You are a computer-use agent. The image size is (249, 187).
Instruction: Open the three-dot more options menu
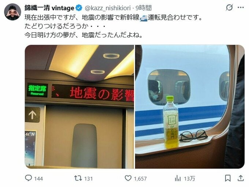click(x=241, y=7)
